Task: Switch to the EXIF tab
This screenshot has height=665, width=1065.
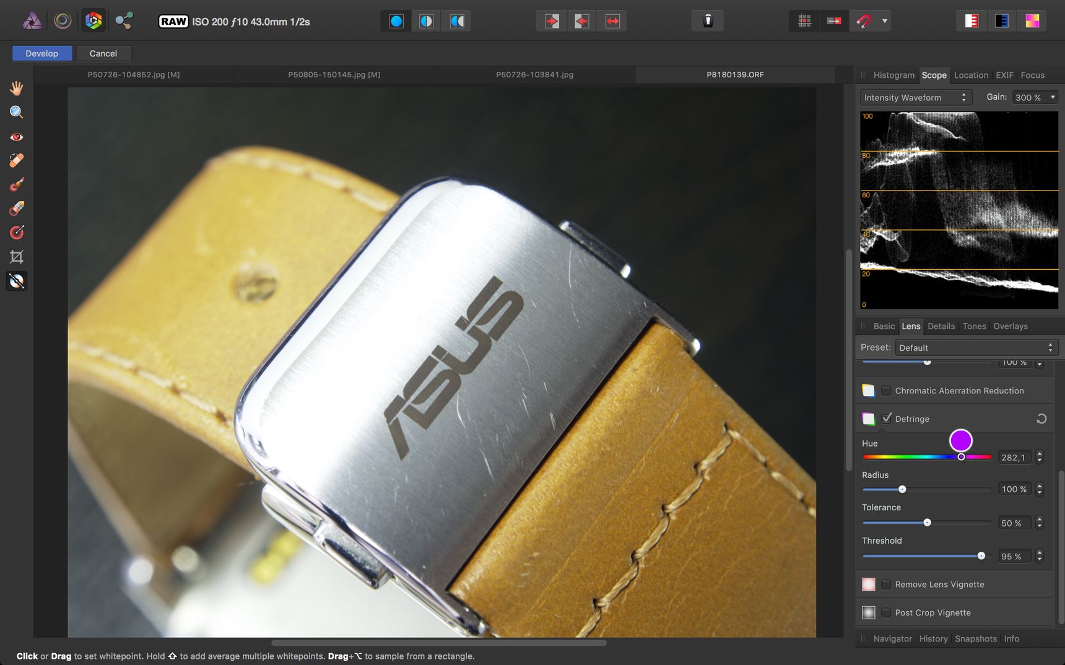Action: [x=1004, y=75]
